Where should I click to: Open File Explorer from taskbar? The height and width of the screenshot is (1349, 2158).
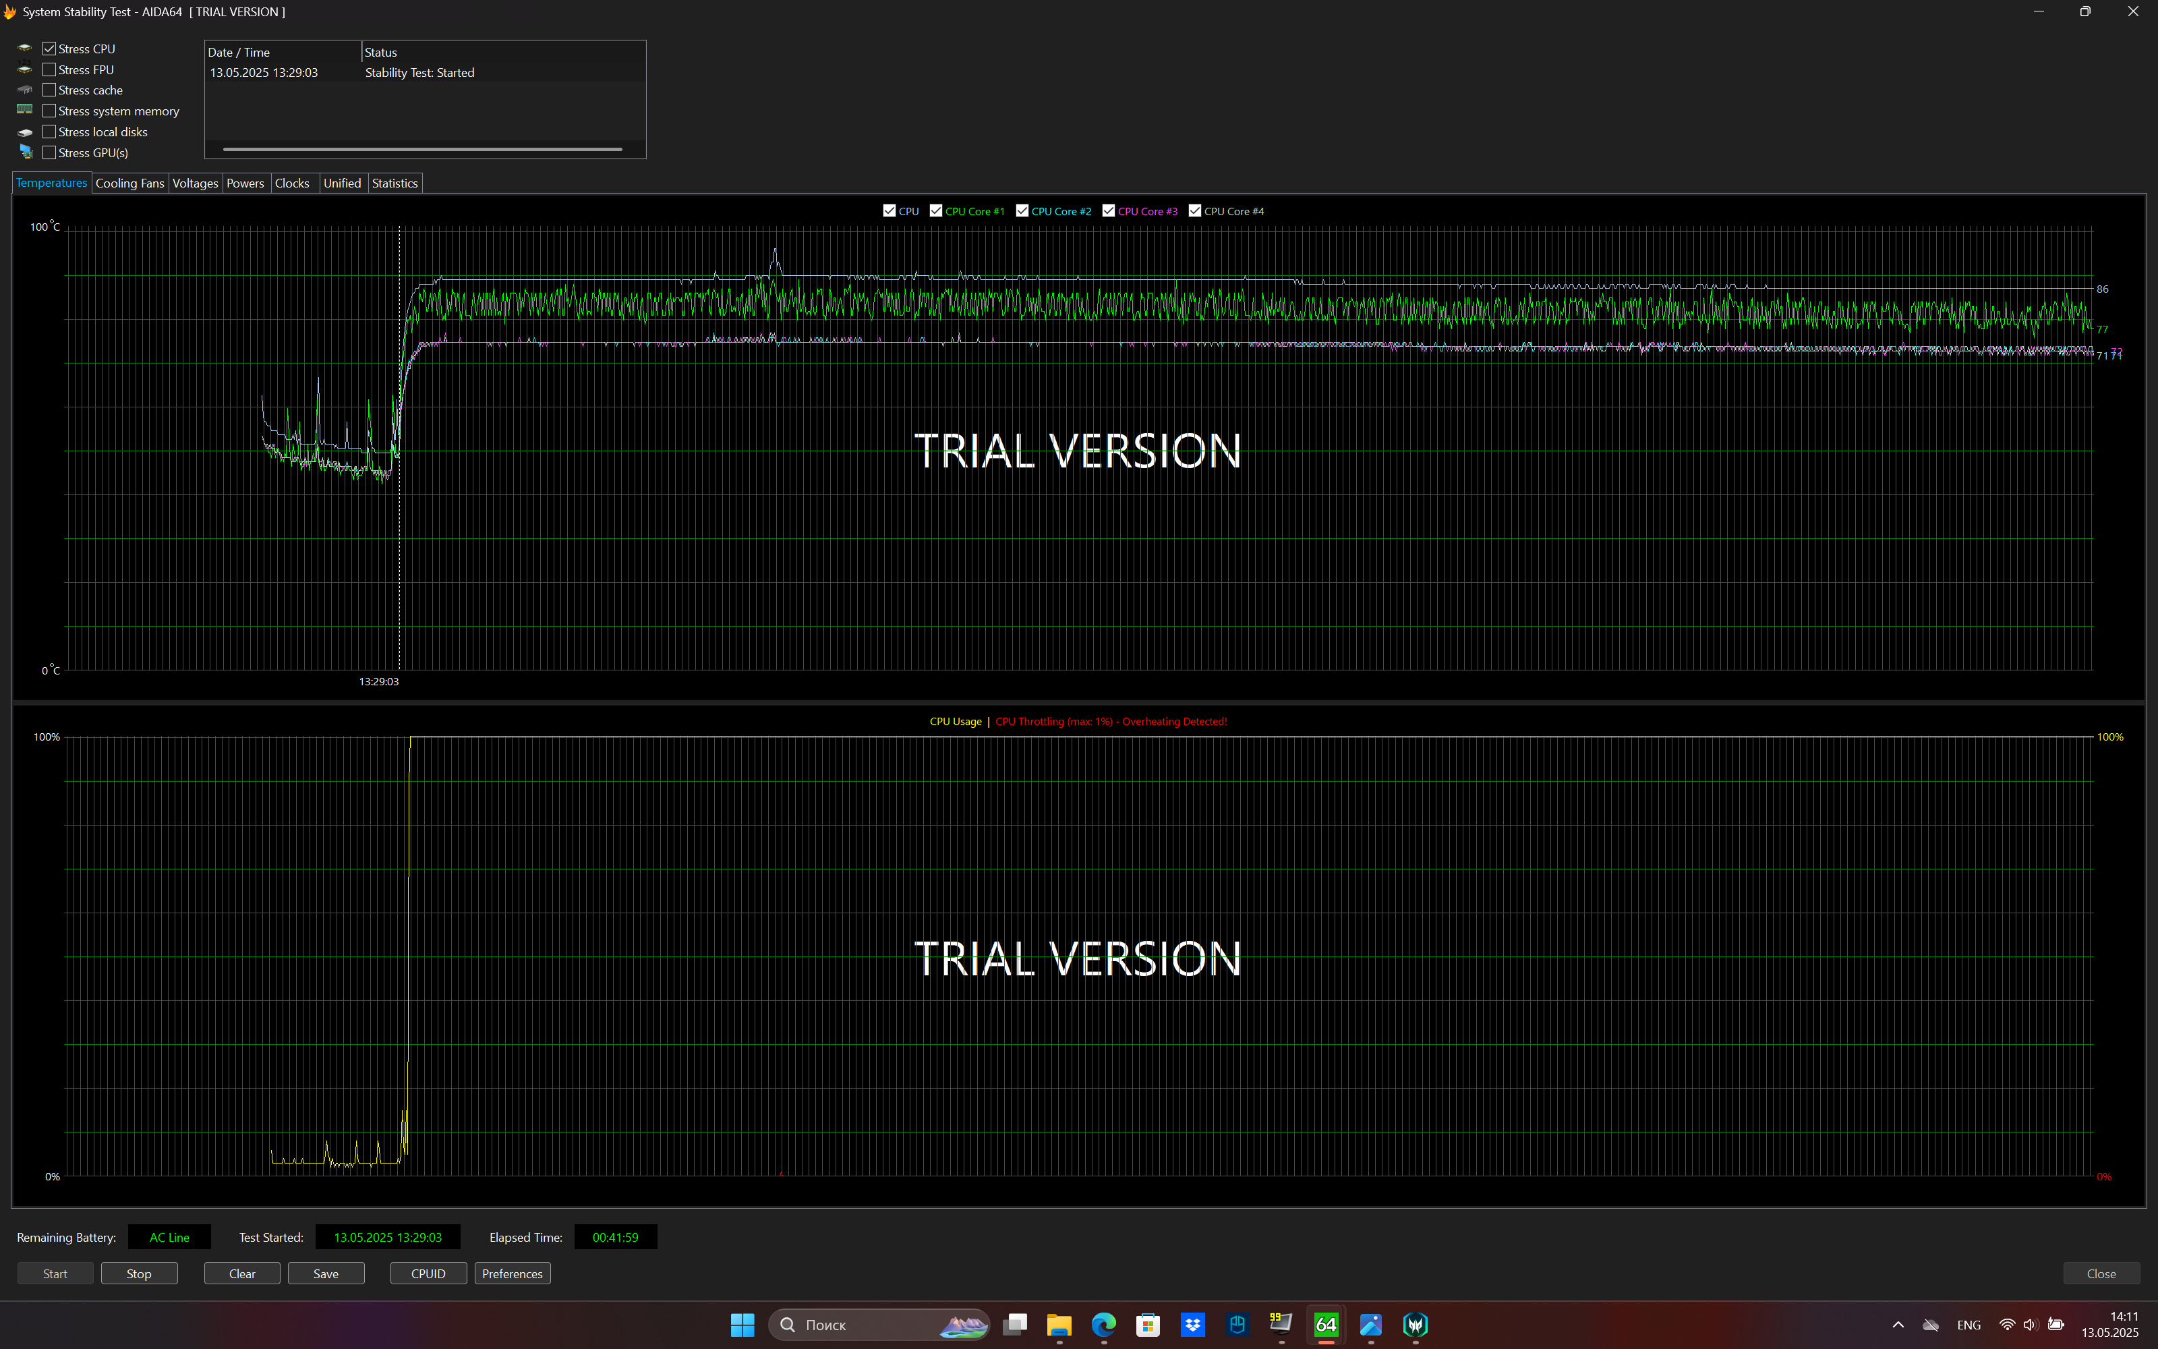1059,1324
